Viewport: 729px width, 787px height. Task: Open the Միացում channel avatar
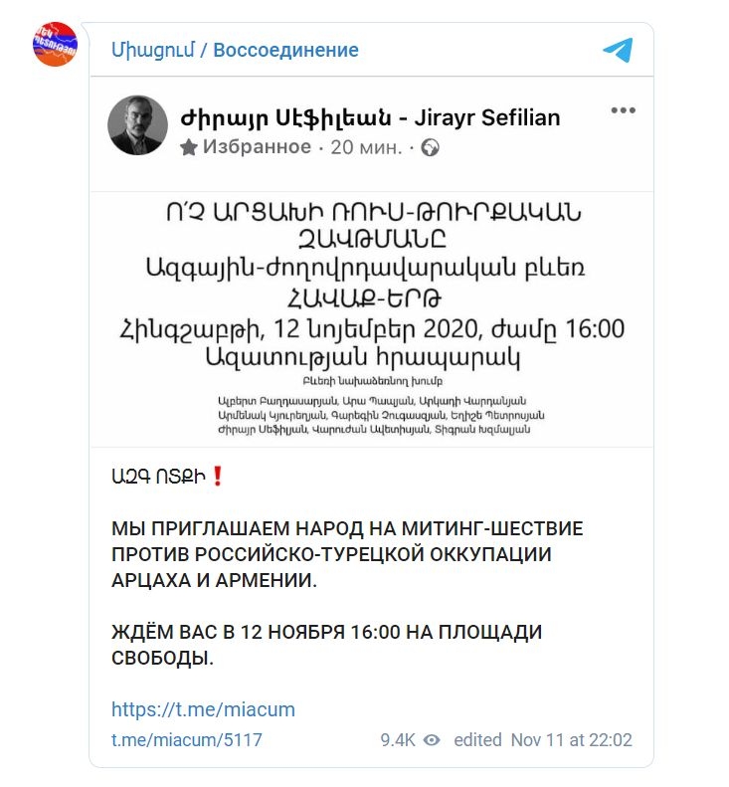coord(55,44)
